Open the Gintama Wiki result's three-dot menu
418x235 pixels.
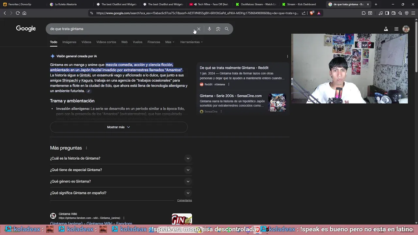pyautogui.click(x=124, y=218)
